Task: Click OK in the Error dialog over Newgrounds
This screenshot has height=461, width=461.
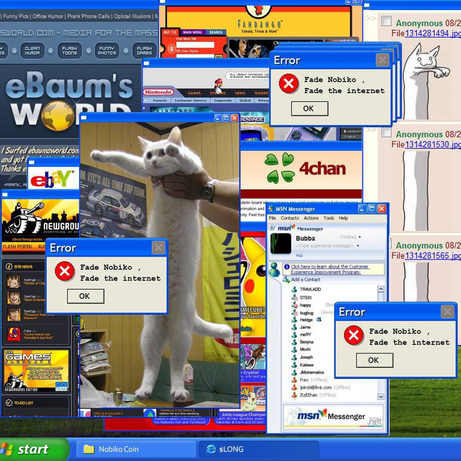Action: click(x=86, y=296)
